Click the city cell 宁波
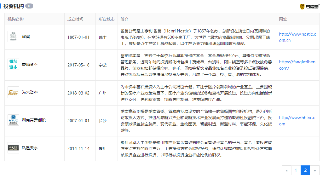 click(x=103, y=65)
